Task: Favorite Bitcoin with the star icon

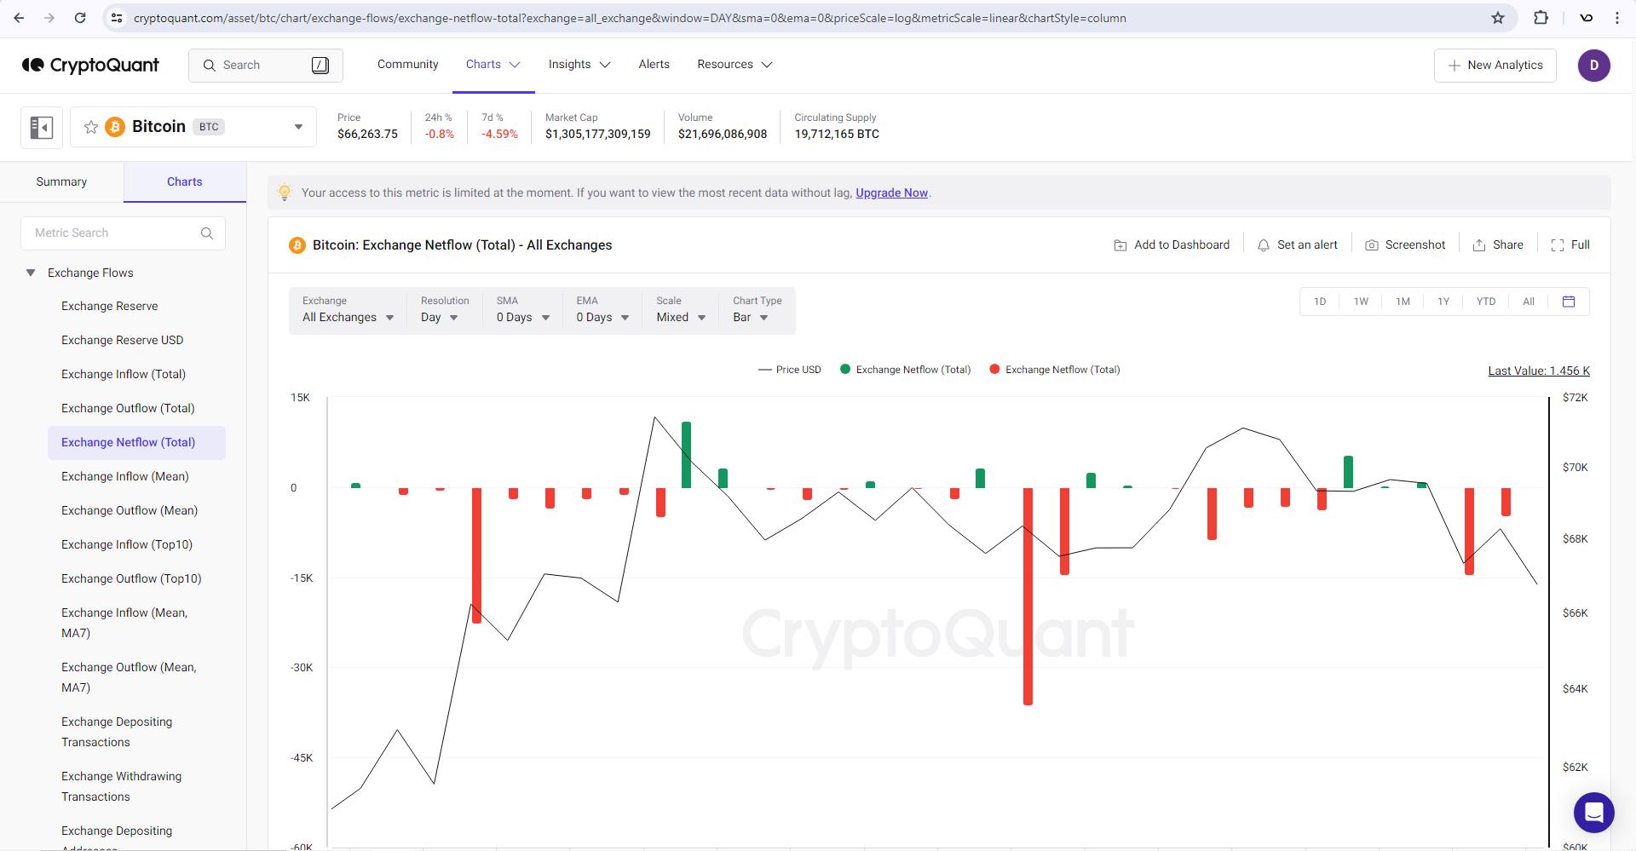Action: pos(91,127)
